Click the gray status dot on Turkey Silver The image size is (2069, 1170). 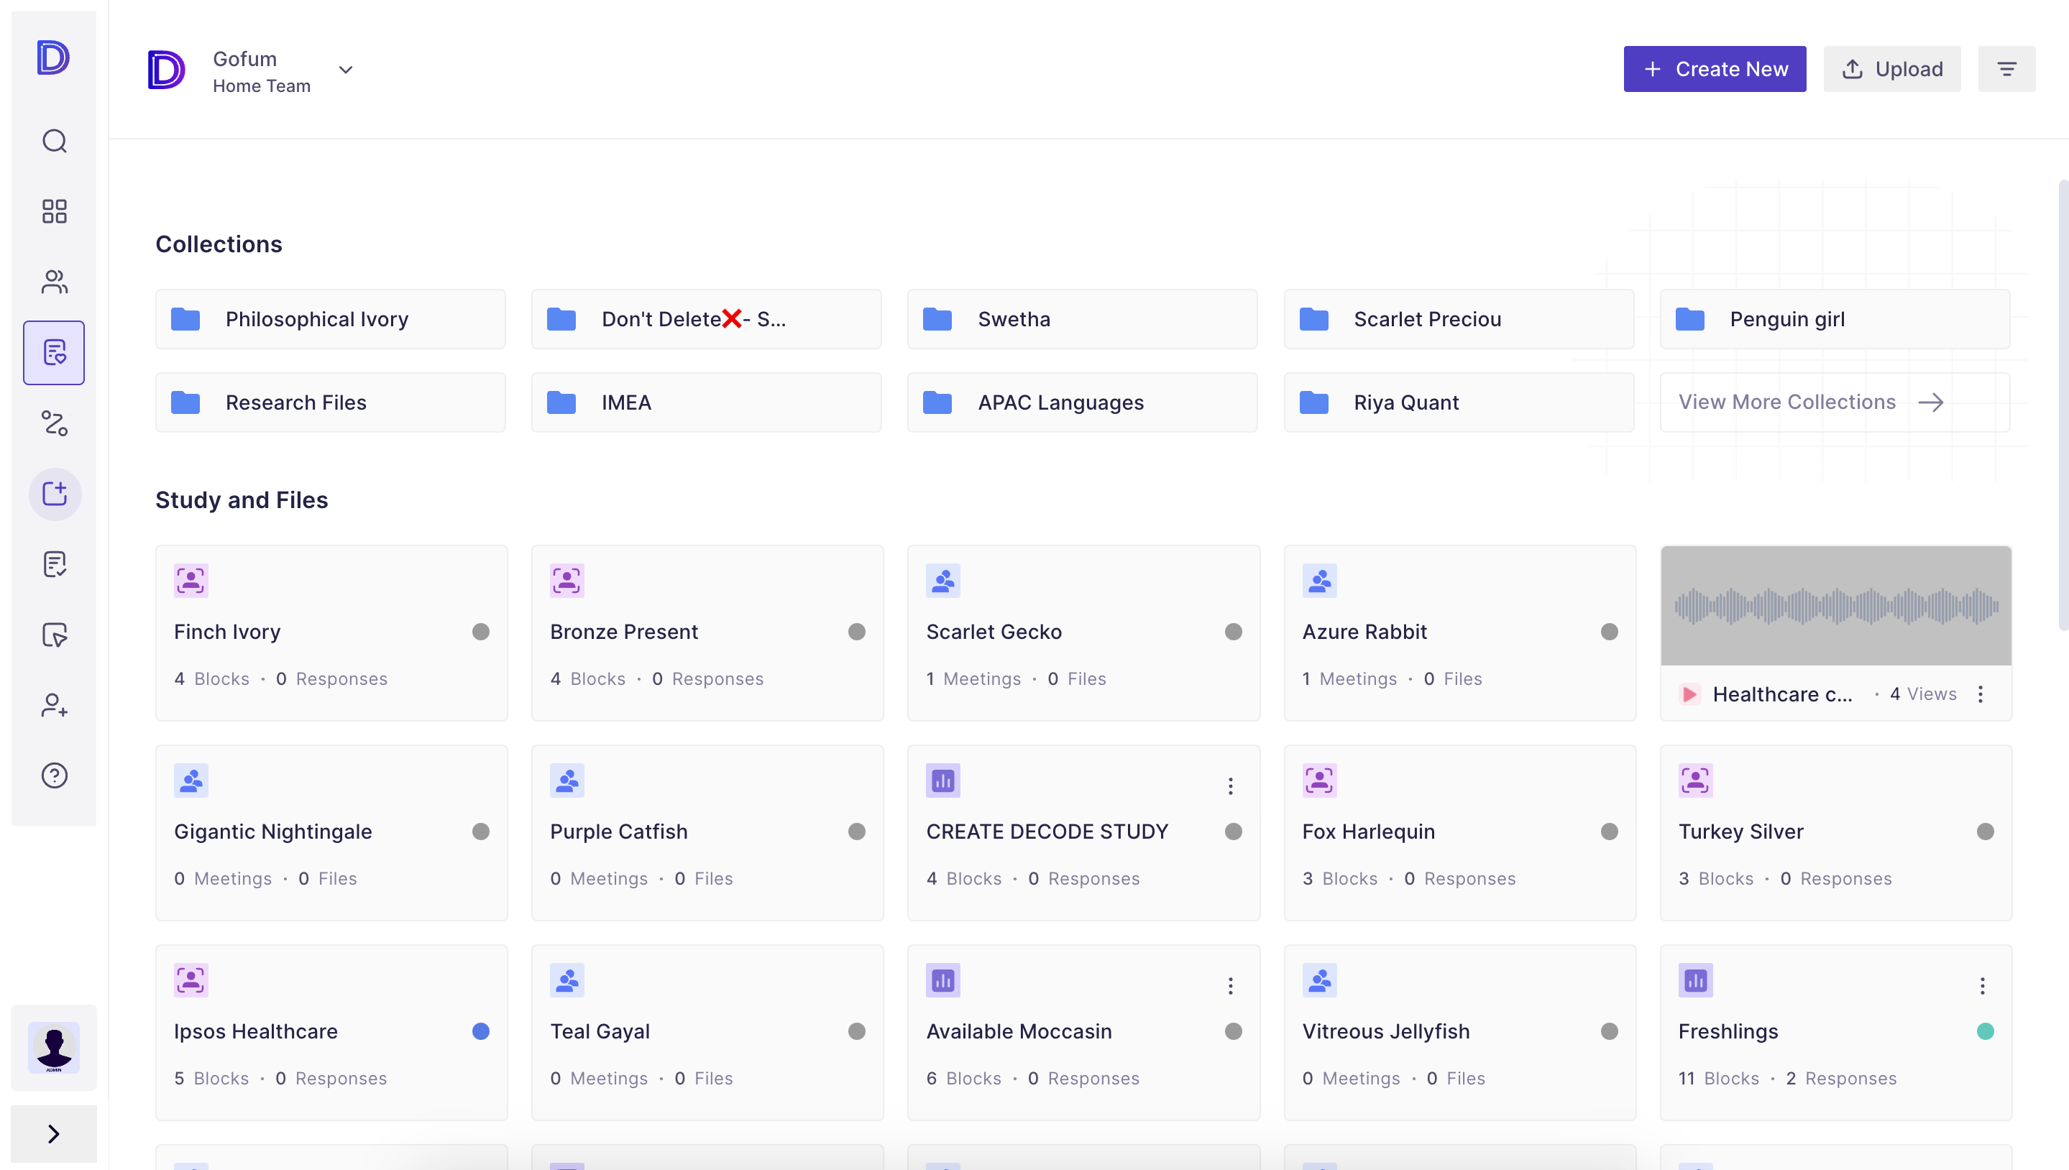pyautogui.click(x=1986, y=832)
